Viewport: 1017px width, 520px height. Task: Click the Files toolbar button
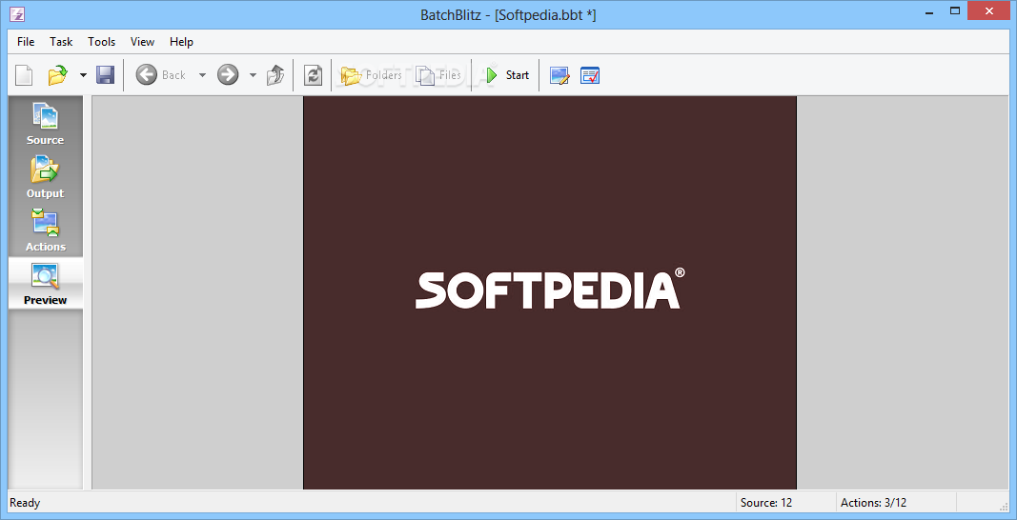pyautogui.click(x=438, y=75)
